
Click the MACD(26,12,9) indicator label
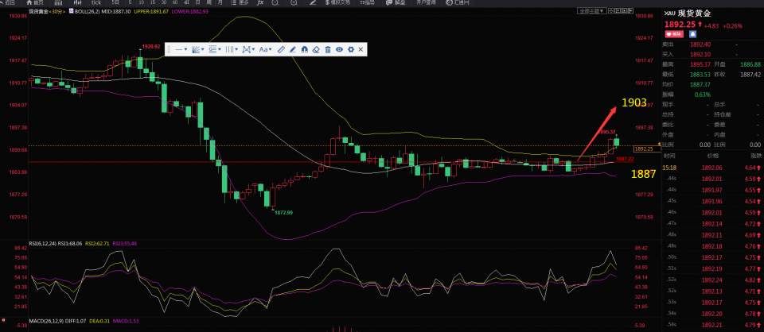[x=45, y=322]
